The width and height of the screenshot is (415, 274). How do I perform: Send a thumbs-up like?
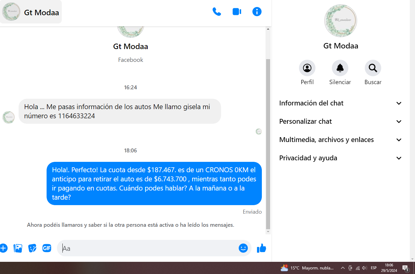tap(262, 248)
